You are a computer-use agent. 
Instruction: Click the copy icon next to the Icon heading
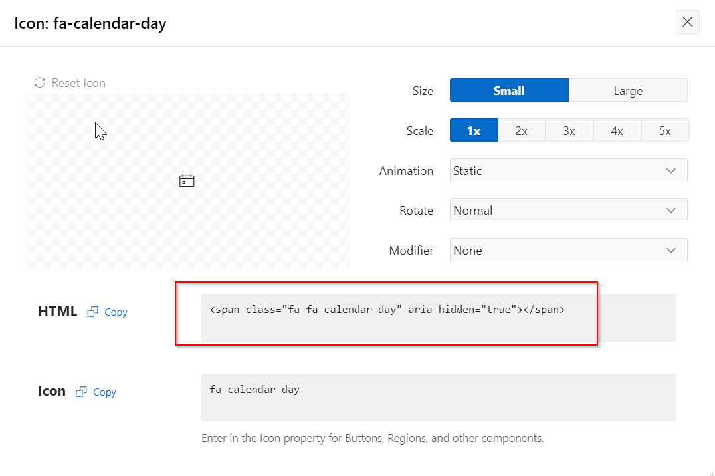click(x=81, y=392)
